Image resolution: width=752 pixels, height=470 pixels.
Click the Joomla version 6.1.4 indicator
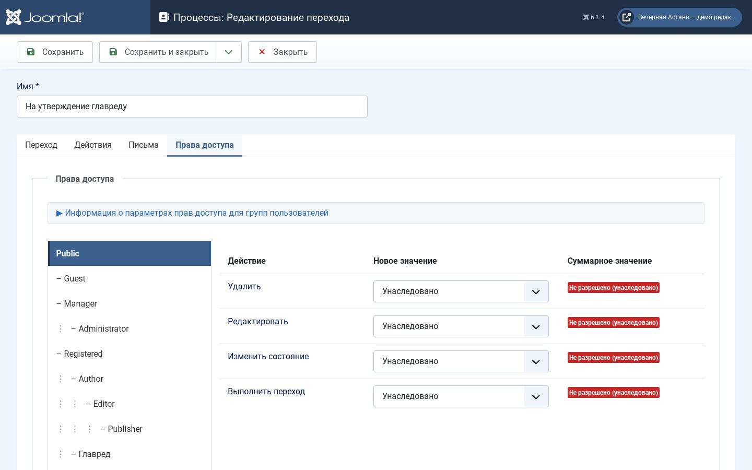coord(594,17)
